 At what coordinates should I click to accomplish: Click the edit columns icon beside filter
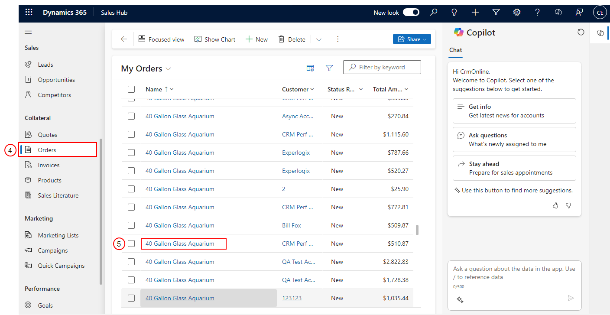(310, 68)
